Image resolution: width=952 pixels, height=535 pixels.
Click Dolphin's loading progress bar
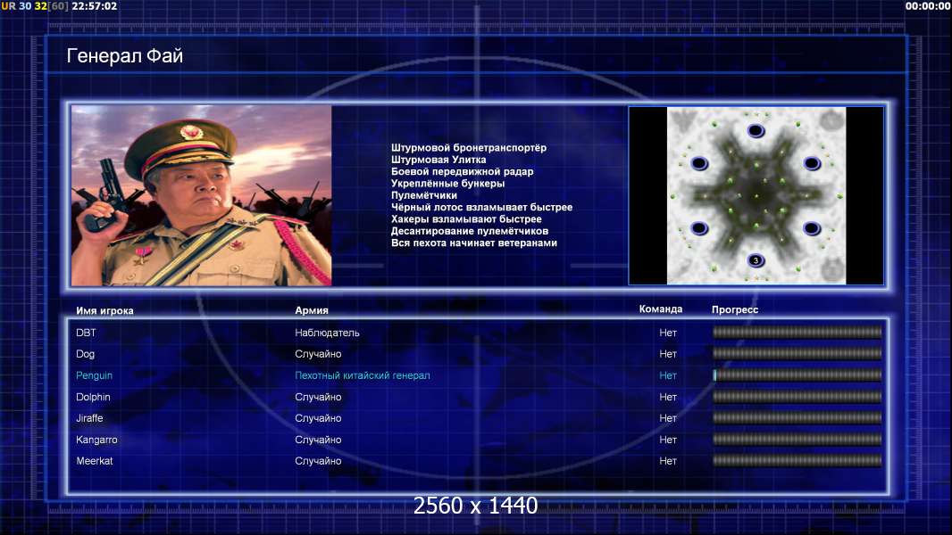798,397
